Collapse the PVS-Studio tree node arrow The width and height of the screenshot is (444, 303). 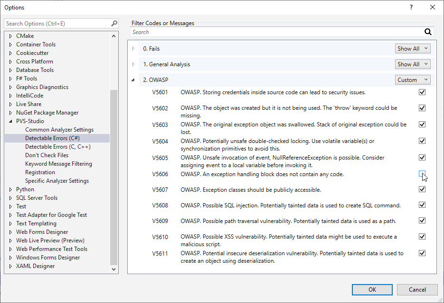click(x=10, y=121)
